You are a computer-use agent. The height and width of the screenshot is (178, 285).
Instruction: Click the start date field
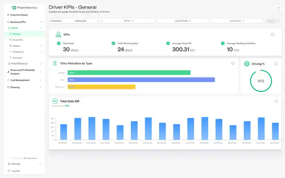[56, 21]
